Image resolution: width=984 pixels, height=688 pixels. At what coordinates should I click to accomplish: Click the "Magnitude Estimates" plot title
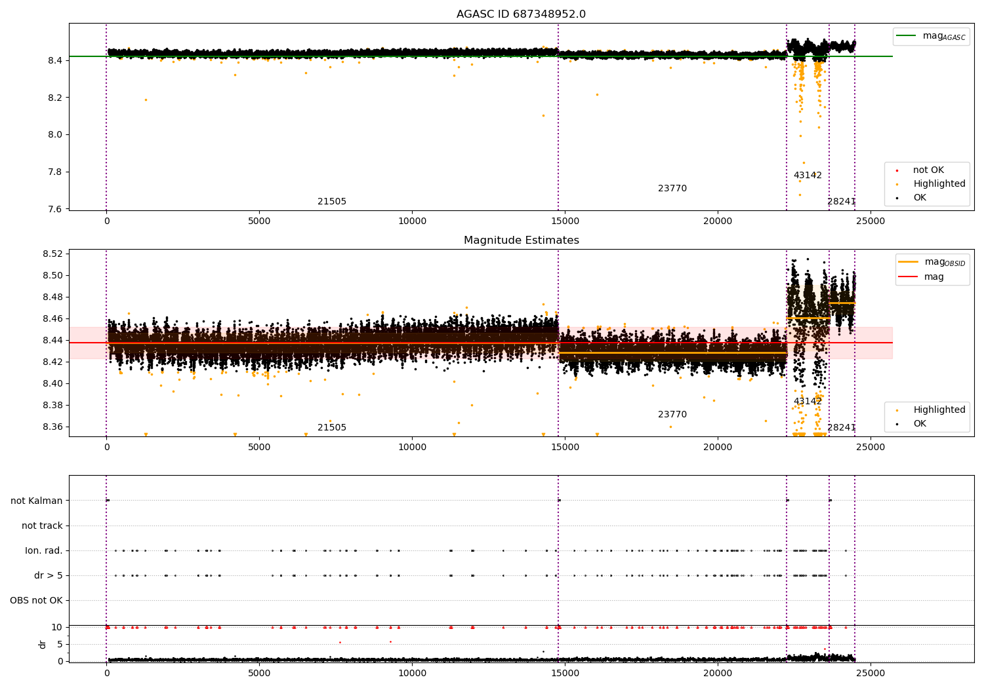point(521,240)
